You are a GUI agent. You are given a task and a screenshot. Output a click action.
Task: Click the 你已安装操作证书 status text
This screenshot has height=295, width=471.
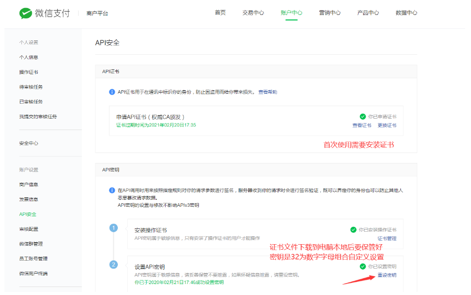377,230
